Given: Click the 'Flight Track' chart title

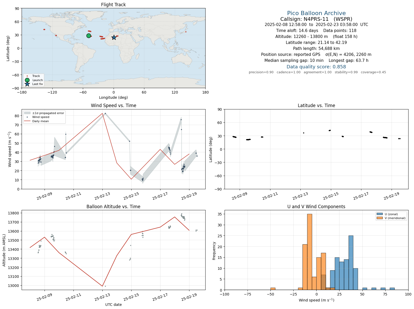Looking at the screenshot, I should click(113, 5).
